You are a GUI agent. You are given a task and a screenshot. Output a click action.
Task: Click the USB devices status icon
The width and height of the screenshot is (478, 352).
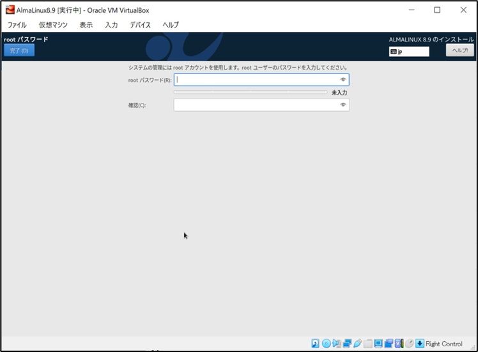tap(358, 344)
